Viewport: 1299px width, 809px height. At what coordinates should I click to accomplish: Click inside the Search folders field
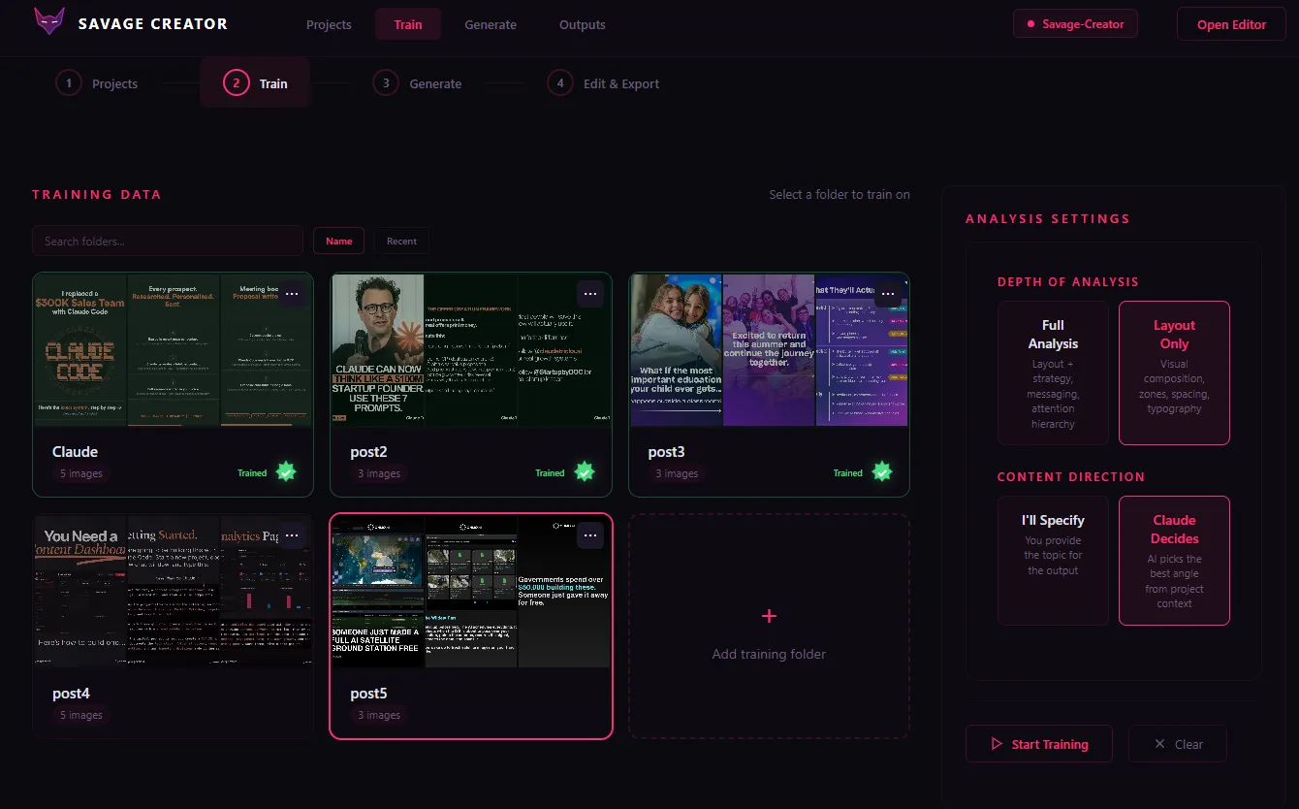167,241
